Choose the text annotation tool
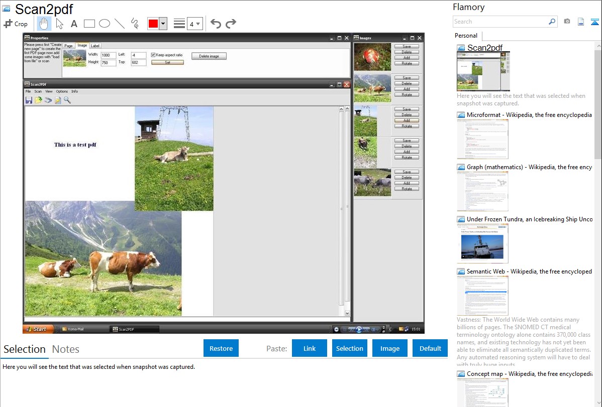This screenshot has height=407, width=602. pos(74,24)
